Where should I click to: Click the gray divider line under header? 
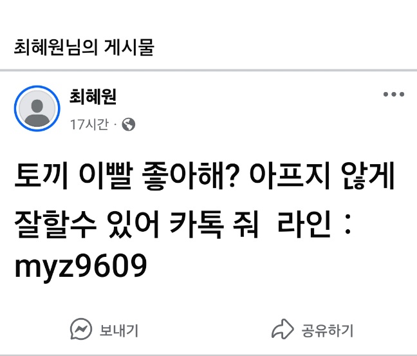(208, 70)
